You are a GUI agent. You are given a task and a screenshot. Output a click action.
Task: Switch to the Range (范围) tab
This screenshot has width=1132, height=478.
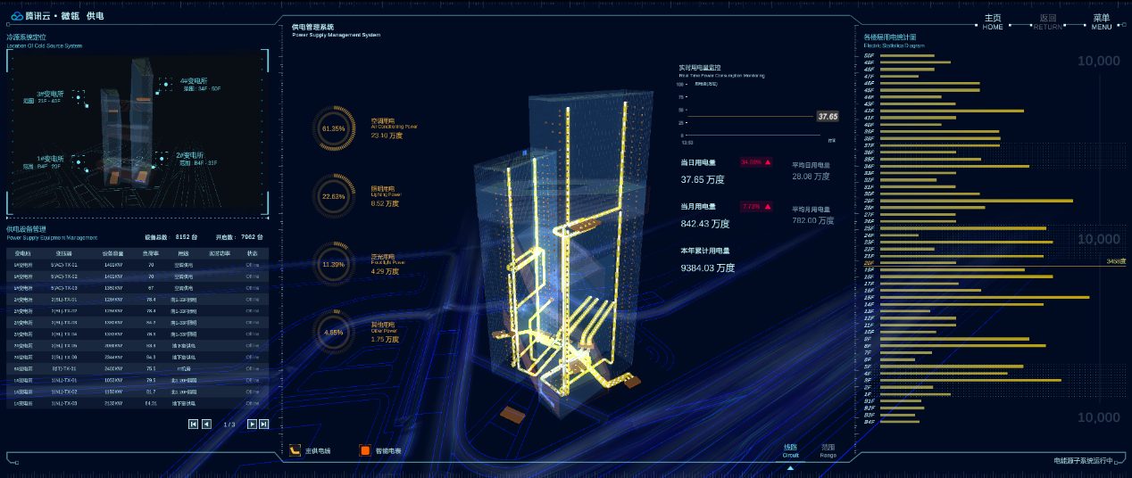(828, 450)
